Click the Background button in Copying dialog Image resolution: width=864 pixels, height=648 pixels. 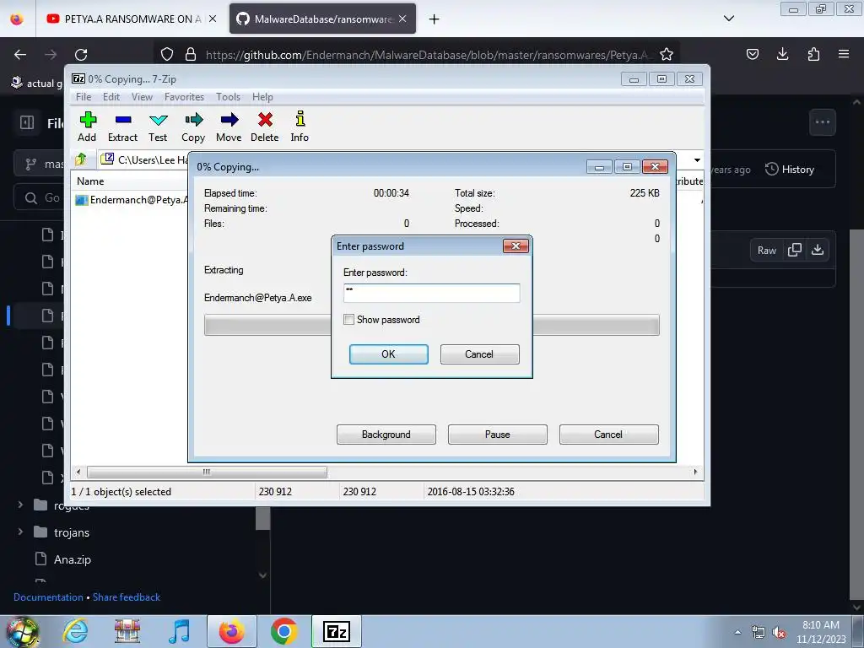[x=386, y=435]
